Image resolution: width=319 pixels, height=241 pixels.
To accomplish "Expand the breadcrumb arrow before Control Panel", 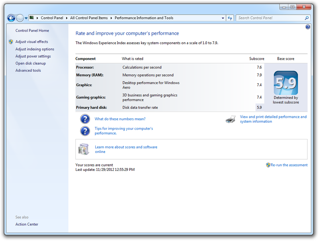I will [x=37, y=18].
